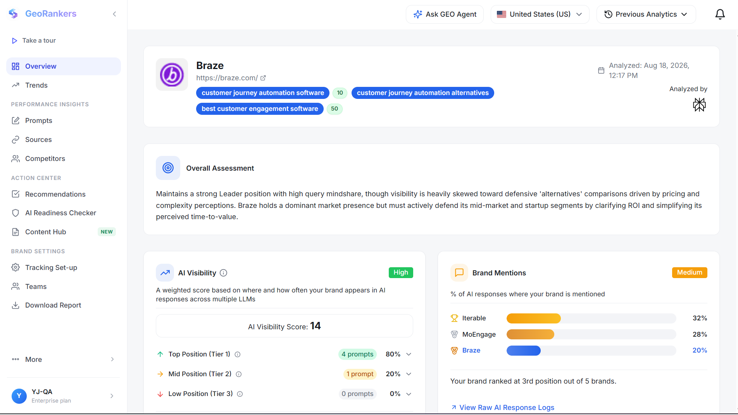This screenshot has height=415, width=738.
Task: Click the '0 prompts' badge
Action: pos(357,394)
